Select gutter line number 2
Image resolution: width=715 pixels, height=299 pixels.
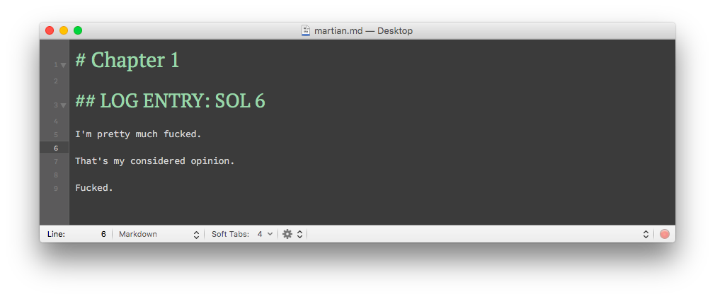[x=56, y=81]
